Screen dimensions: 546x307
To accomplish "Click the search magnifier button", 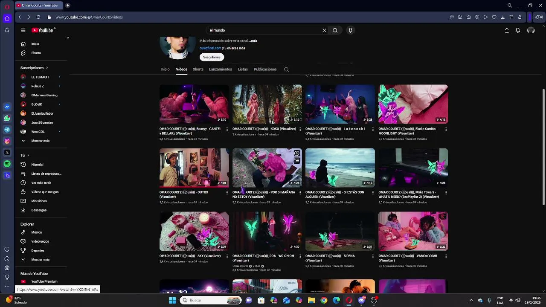I will tap(335, 30).
